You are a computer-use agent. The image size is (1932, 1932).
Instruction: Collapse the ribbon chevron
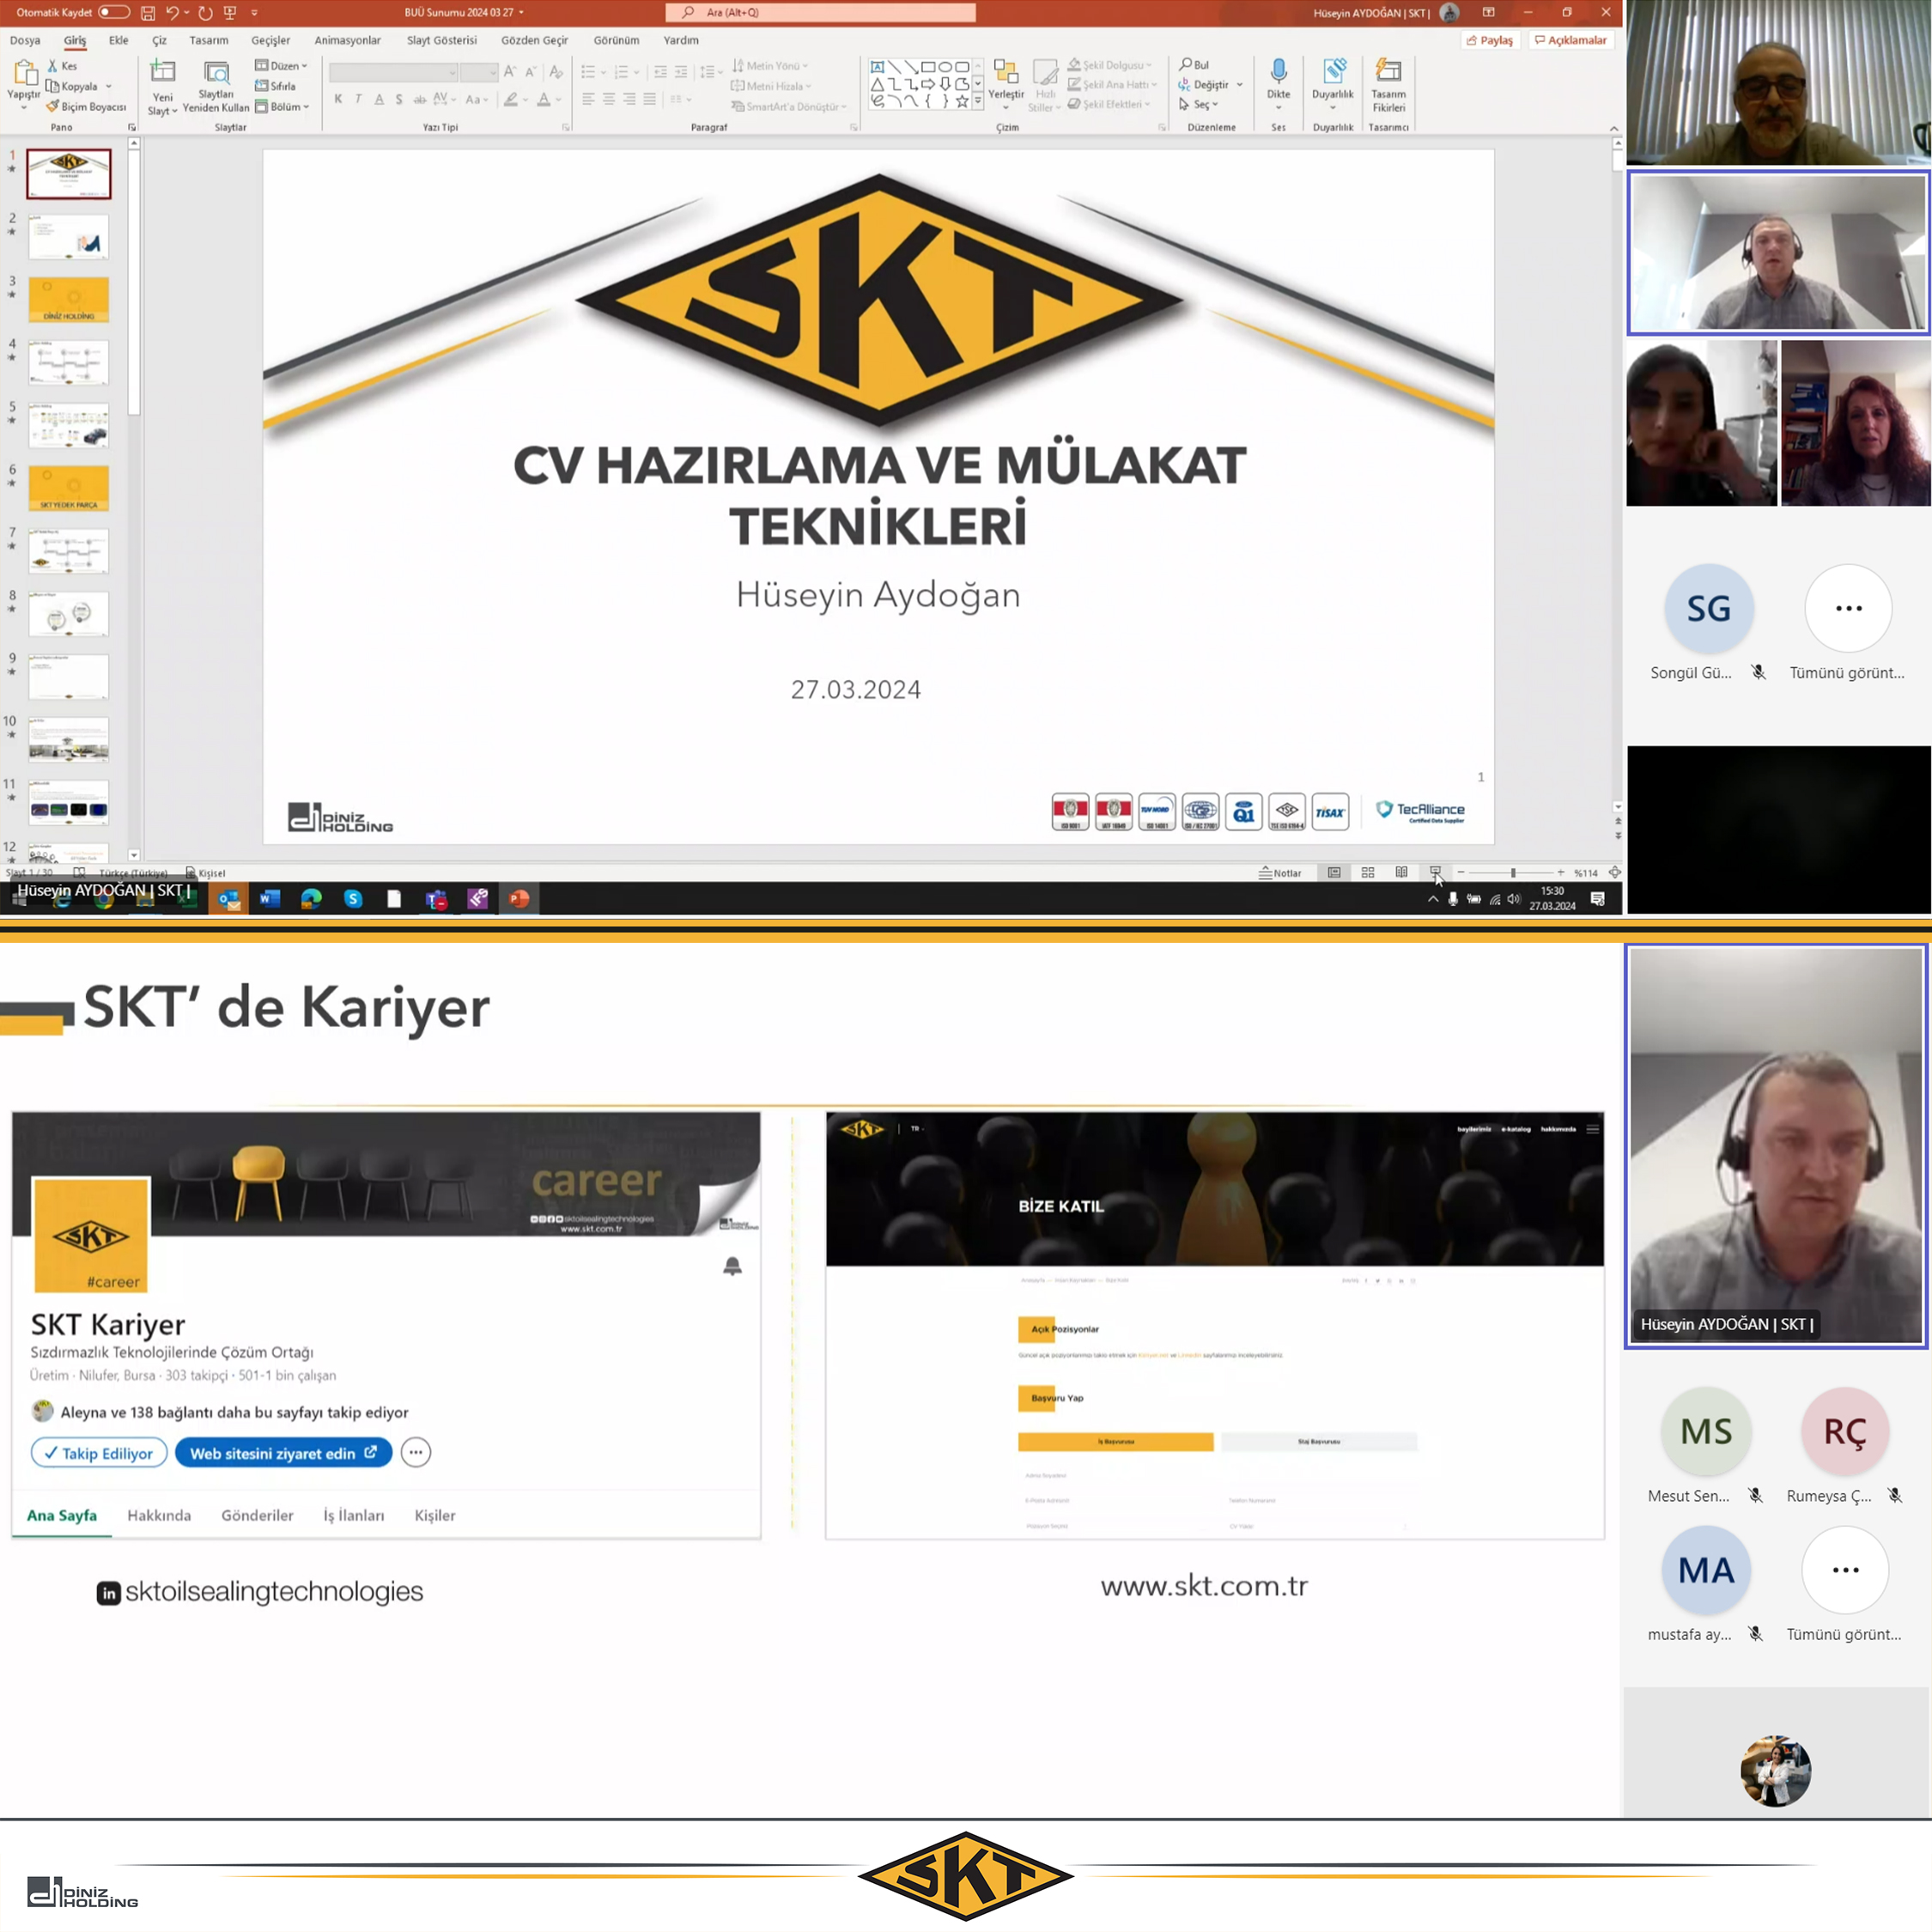[1613, 129]
